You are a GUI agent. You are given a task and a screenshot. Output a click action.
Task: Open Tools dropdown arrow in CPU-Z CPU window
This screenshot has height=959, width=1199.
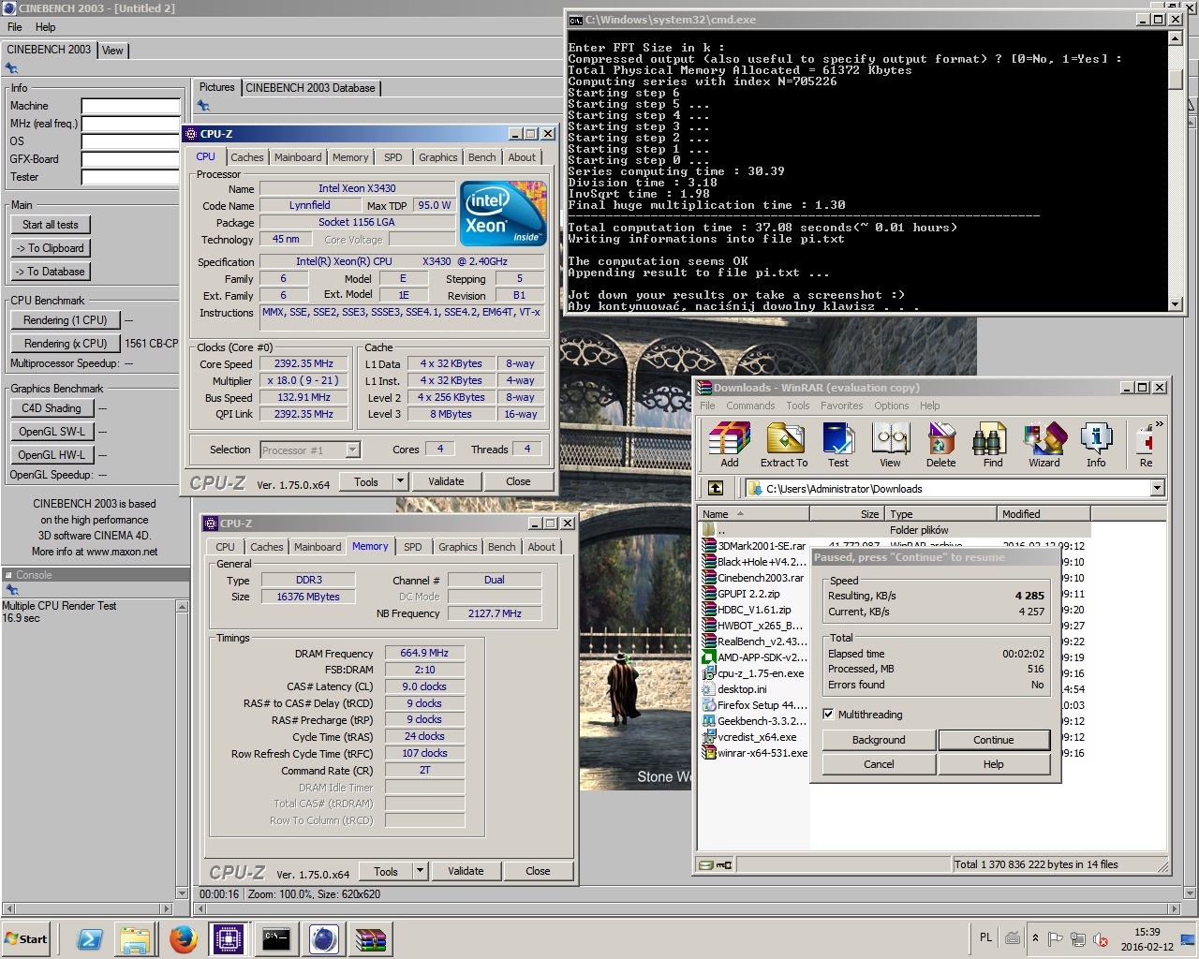(x=400, y=481)
